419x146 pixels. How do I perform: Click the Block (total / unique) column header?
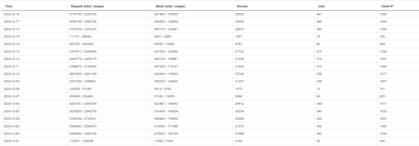[171, 6]
